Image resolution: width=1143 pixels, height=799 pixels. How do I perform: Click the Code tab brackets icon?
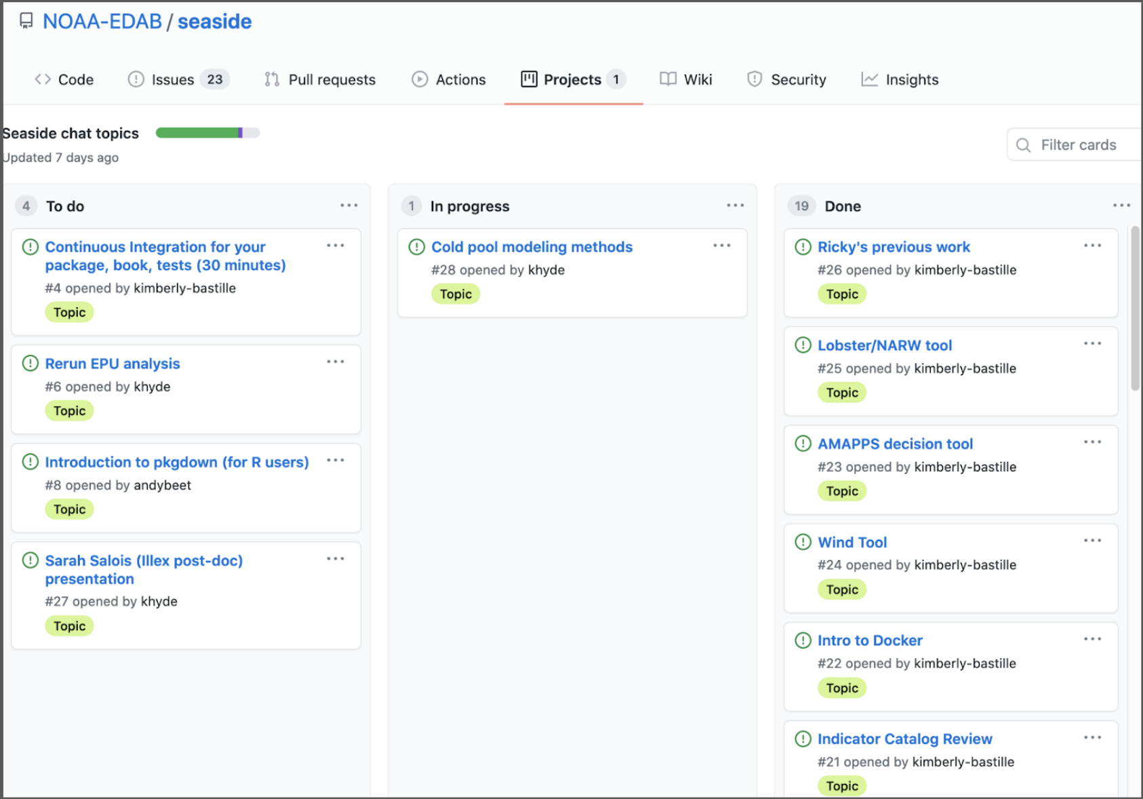click(43, 79)
